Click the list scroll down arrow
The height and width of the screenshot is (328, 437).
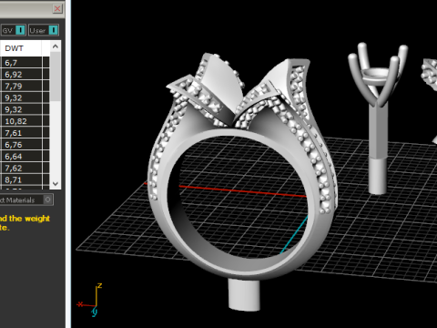[x=56, y=183]
